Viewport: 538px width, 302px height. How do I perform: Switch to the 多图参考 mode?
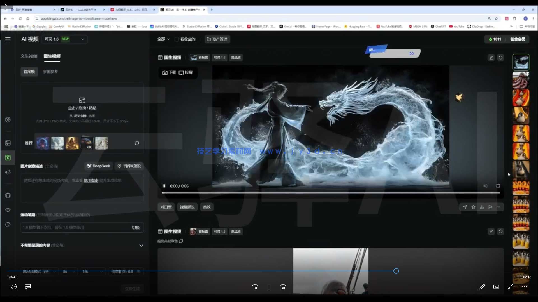50,72
